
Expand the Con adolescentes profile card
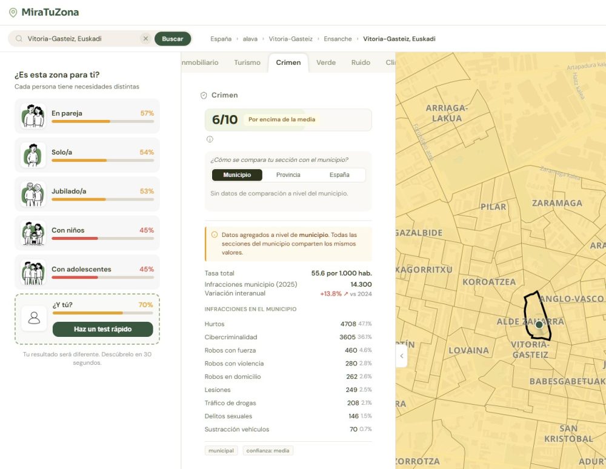tap(87, 272)
